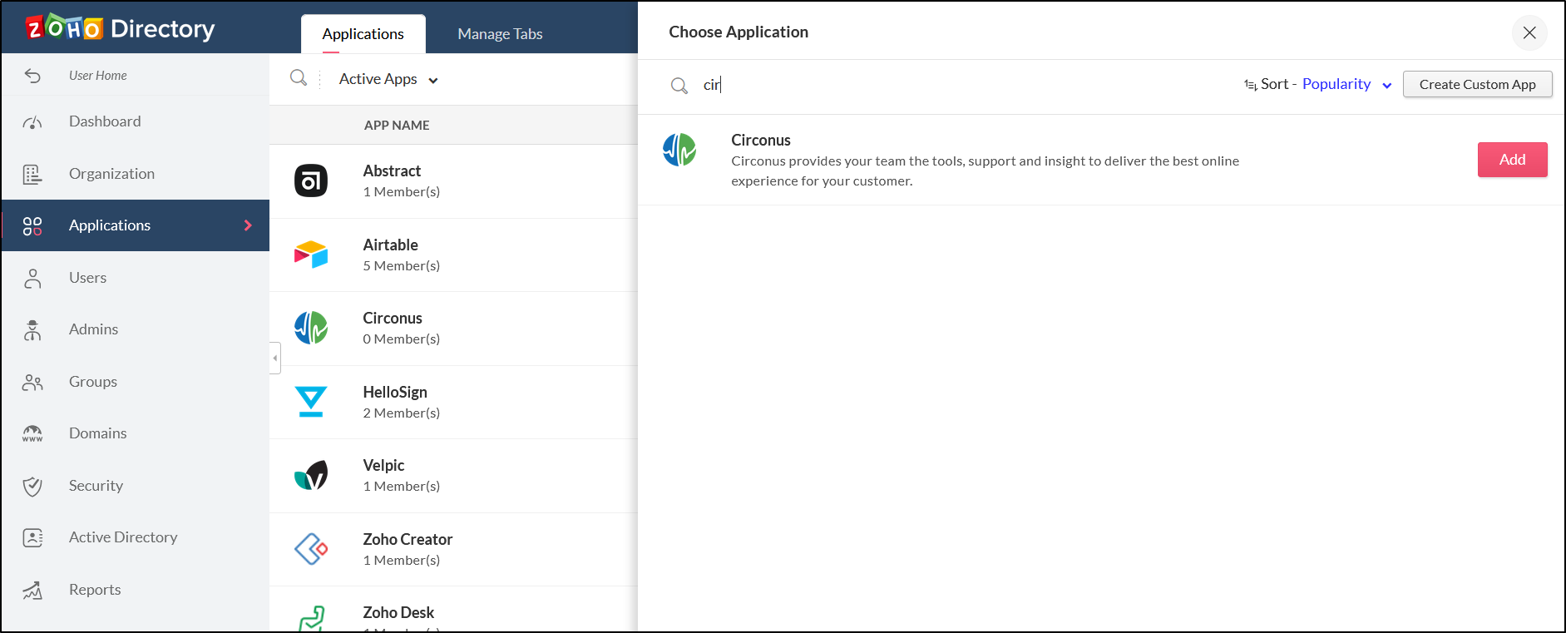Viewport: 1566px width, 633px height.
Task: Click the Users person icon
Action: (x=32, y=278)
